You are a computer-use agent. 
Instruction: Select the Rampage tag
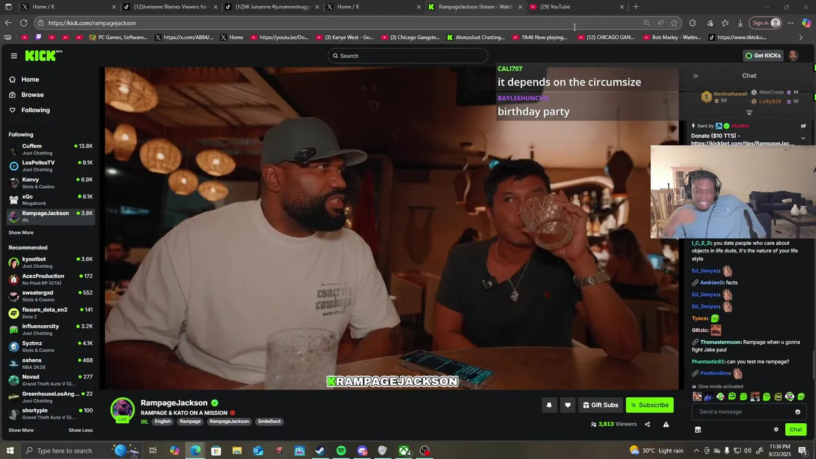(190, 421)
